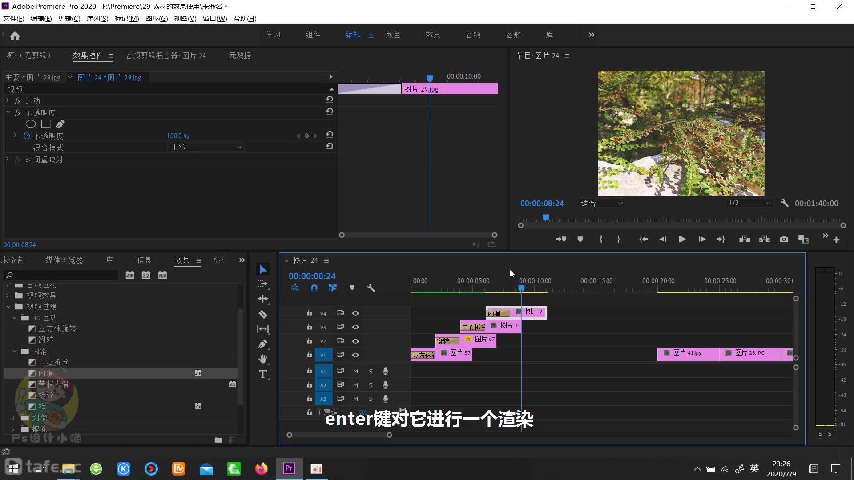This screenshot has height=480, width=854.
Task: Expand the 运动 effect properties
Action: pos(7,100)
